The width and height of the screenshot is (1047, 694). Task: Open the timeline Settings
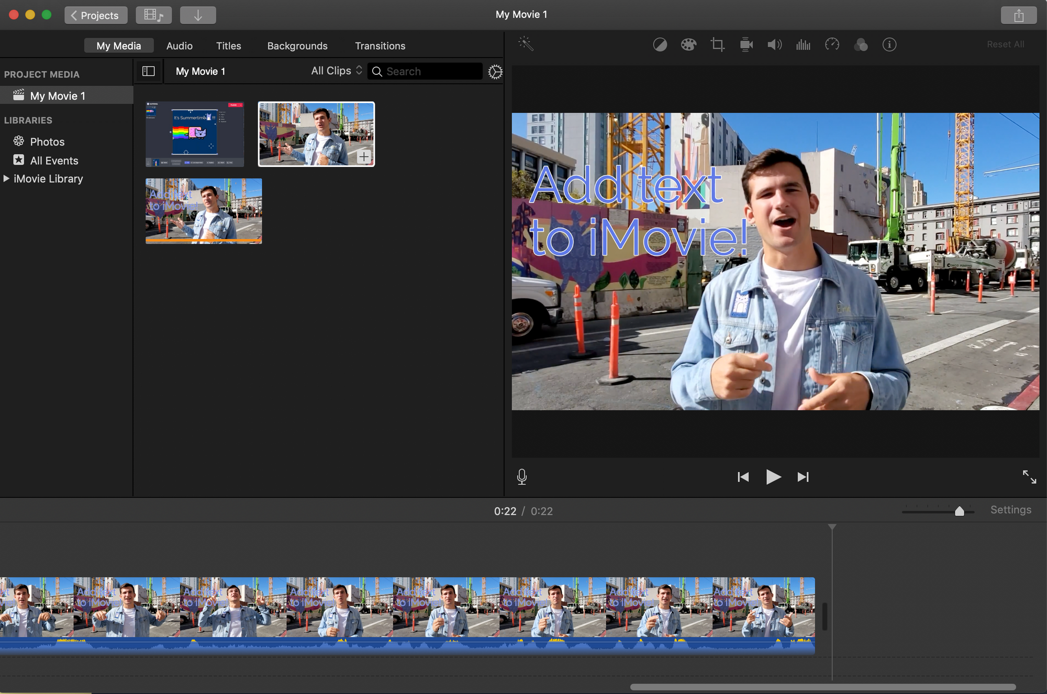click(1010, 510)
